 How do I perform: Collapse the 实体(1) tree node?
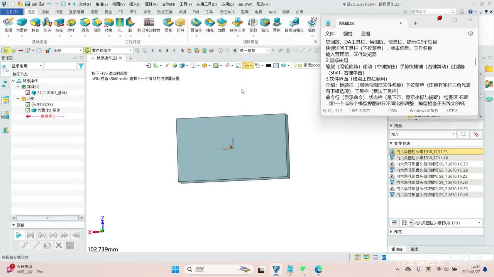click(18, 87)
